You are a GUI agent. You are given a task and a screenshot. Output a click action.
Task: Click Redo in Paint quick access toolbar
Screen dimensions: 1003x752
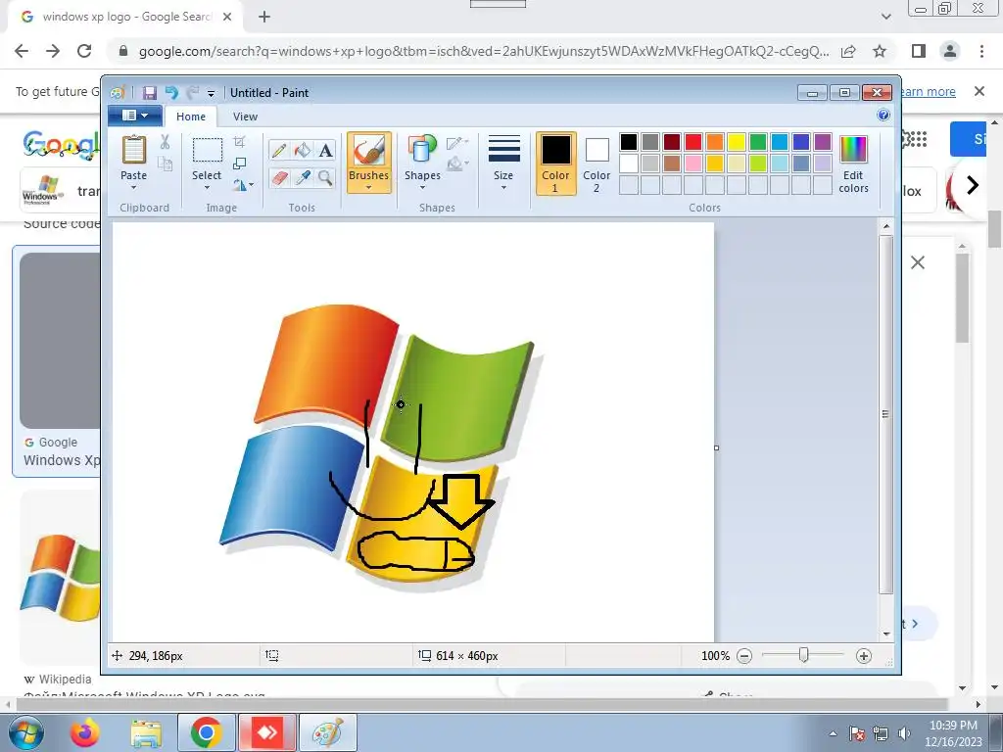[x=193, y=93]
